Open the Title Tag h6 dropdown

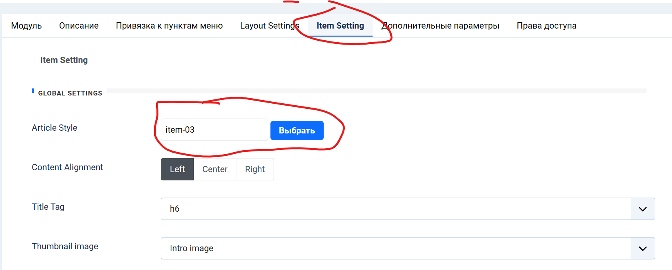tap(395, 209)
